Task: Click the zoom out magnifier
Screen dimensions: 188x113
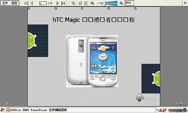Action: tap(93, 3)
